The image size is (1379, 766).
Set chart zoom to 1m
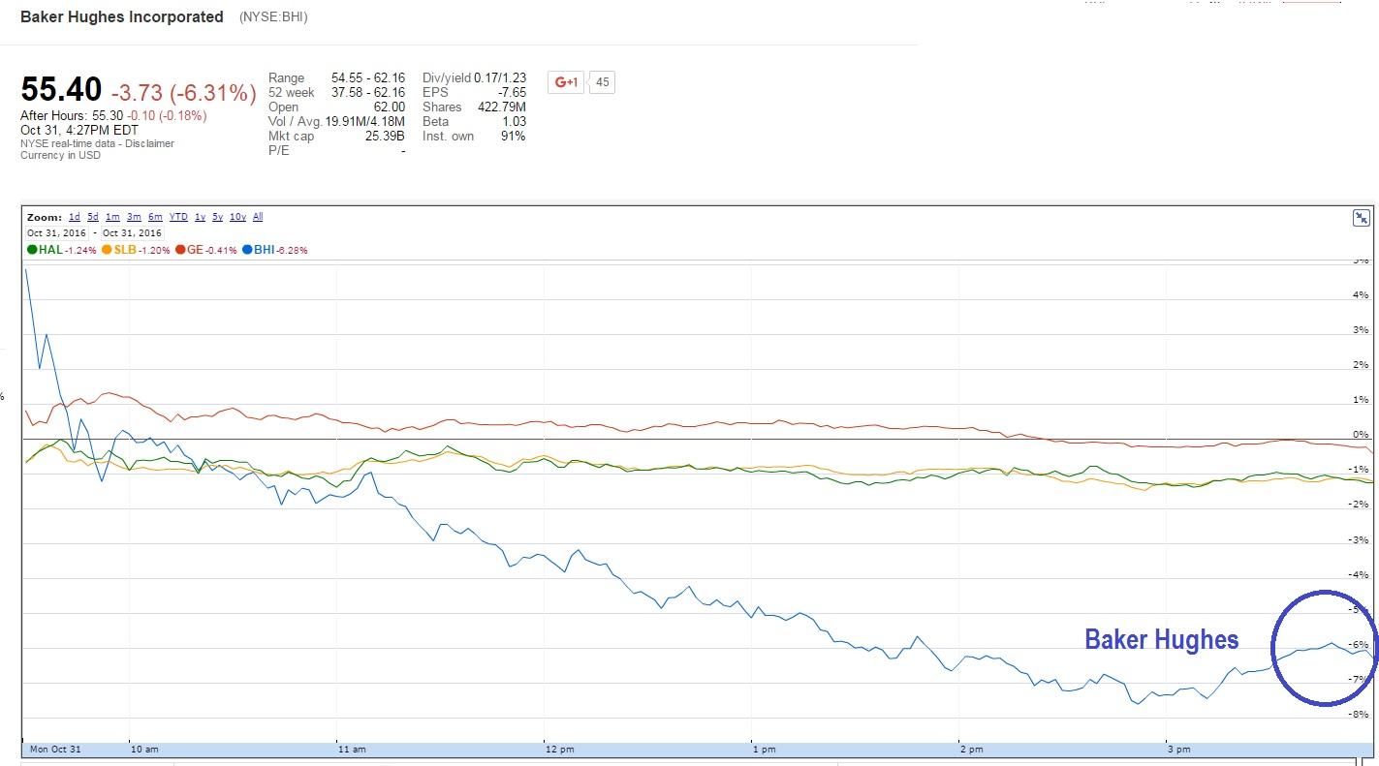coord(113,217)
